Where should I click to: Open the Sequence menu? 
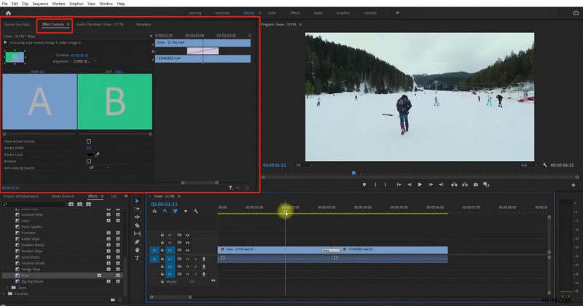pyautogui.click(x=40, y=4)
